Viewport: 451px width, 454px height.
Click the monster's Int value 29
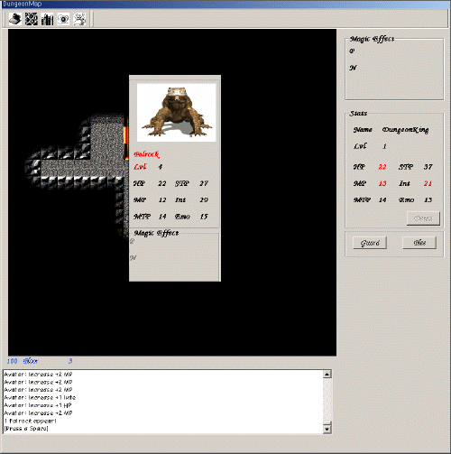pyautogui.click(x=204, y=199)
